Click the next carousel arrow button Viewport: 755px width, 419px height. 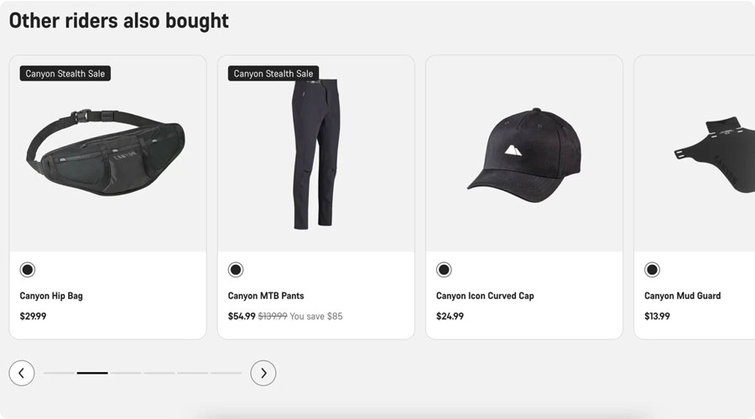pos(263,373)
